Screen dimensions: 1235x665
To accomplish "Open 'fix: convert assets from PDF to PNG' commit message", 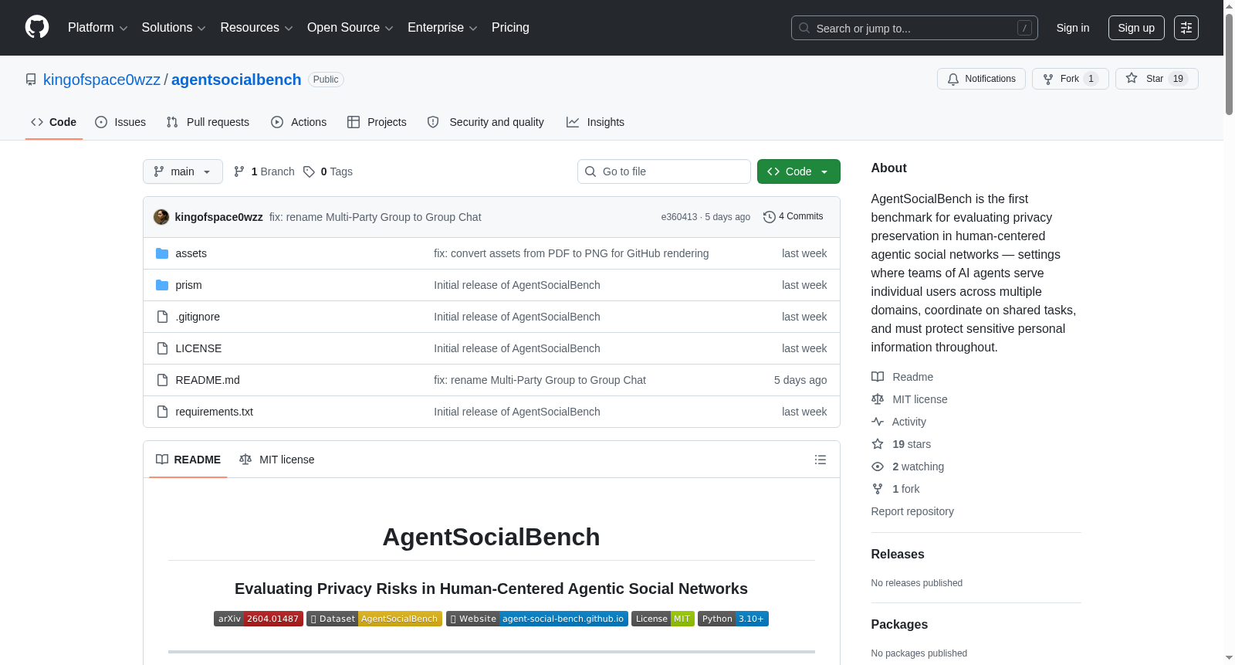I will click(571, 253).
